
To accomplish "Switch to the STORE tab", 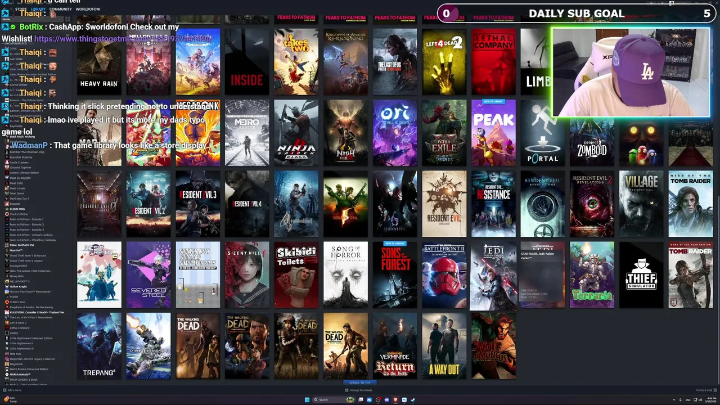I will (21, 9).
